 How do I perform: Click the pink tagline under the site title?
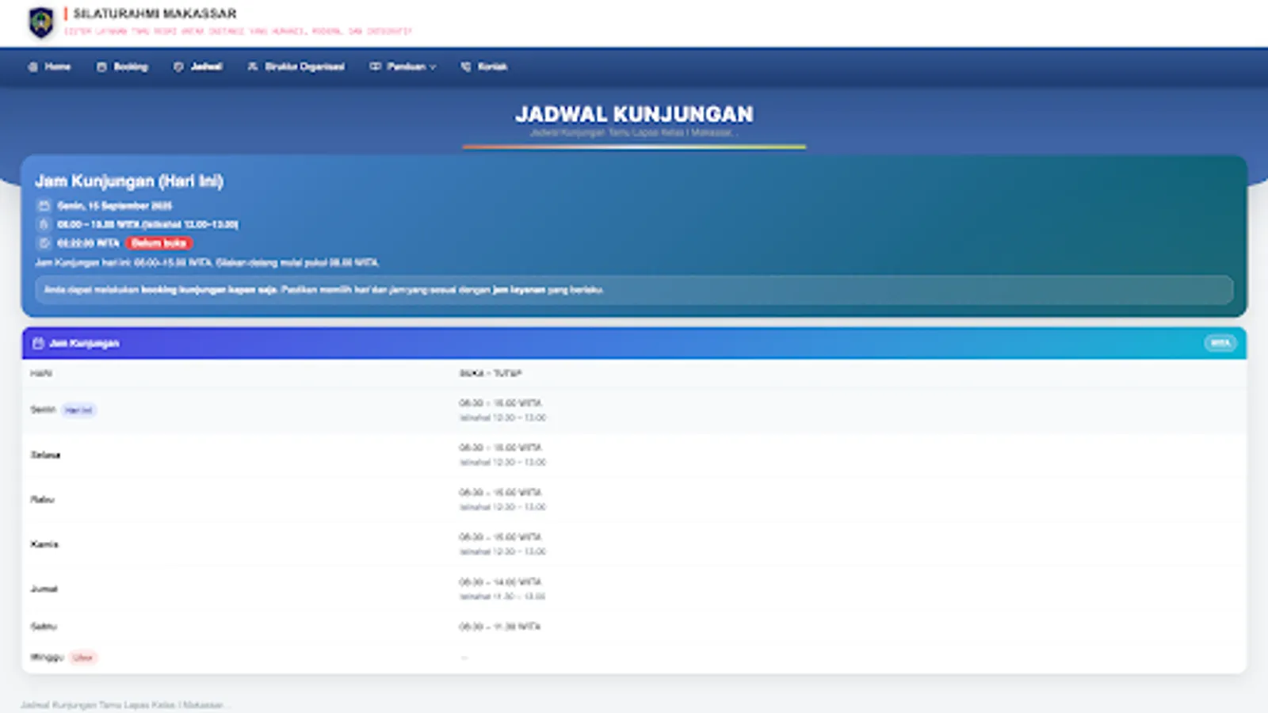238,32
